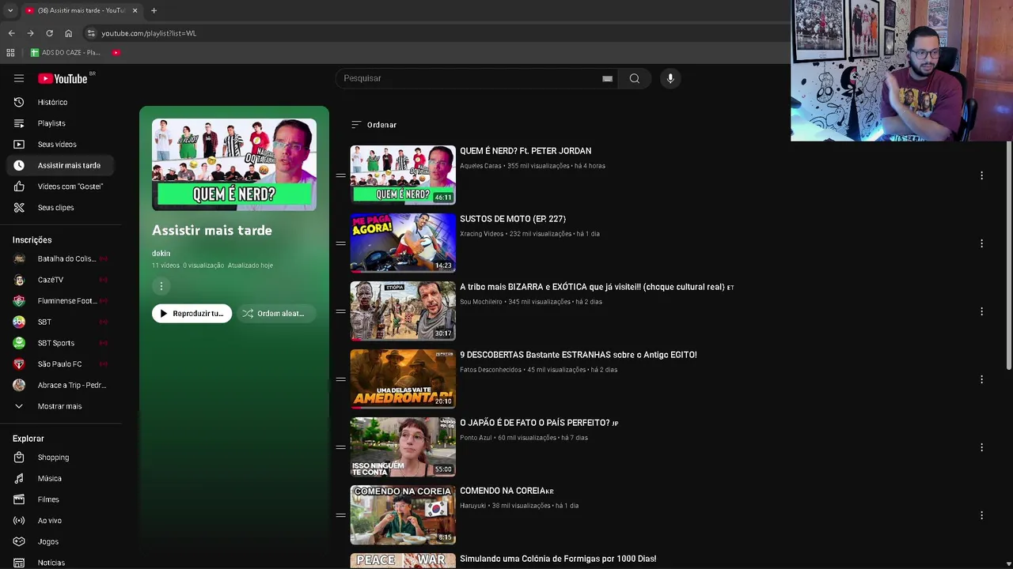Image resolution: width=1013 pixels, height=569 pixels.
Task: Open a new browser tab
Action: click(x=154, y=10)
